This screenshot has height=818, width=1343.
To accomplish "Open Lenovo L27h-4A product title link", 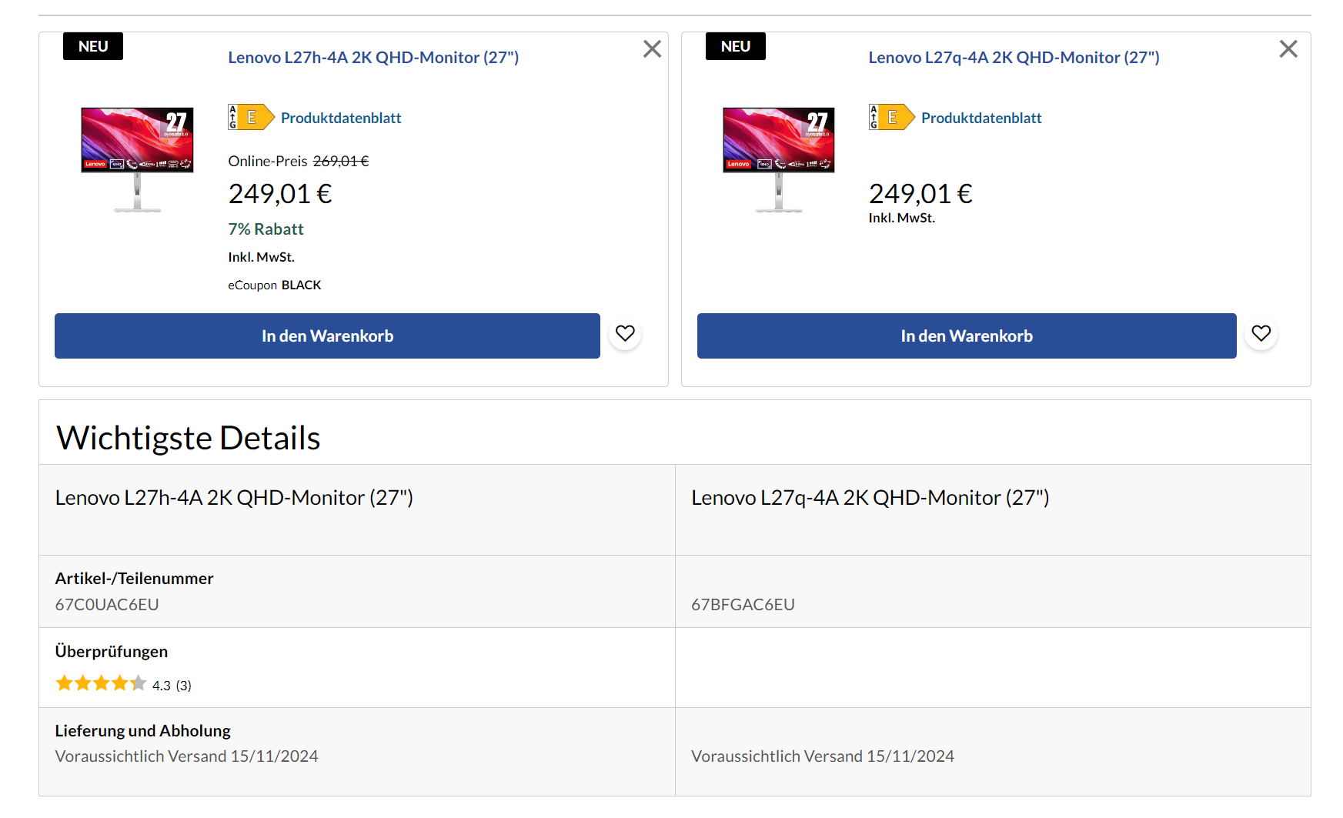I will coord(373,58).
